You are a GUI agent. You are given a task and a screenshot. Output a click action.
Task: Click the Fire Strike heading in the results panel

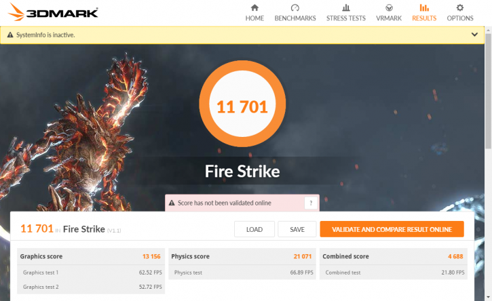click(x=83, y=229)
